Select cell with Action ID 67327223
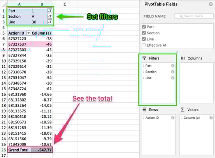The height and width of the screenshot is (158, 215). [x=19, y=39]
